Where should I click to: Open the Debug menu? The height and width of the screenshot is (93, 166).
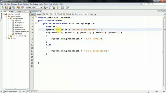(36, 4)
